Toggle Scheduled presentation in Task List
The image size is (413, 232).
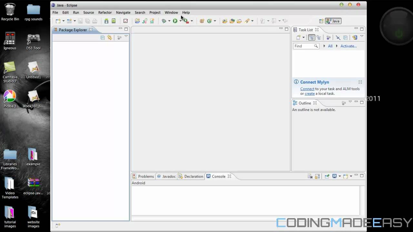click(319, 38)
